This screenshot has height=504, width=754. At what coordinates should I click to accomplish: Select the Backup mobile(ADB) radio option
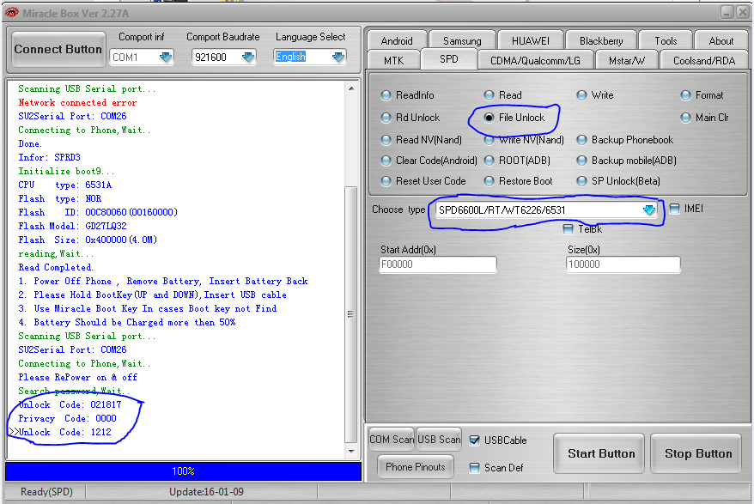tap(627, 161)
